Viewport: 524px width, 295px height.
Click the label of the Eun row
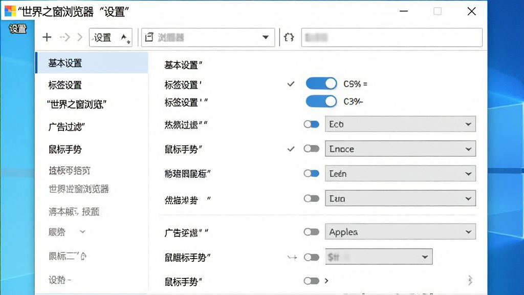pos(187,200)
